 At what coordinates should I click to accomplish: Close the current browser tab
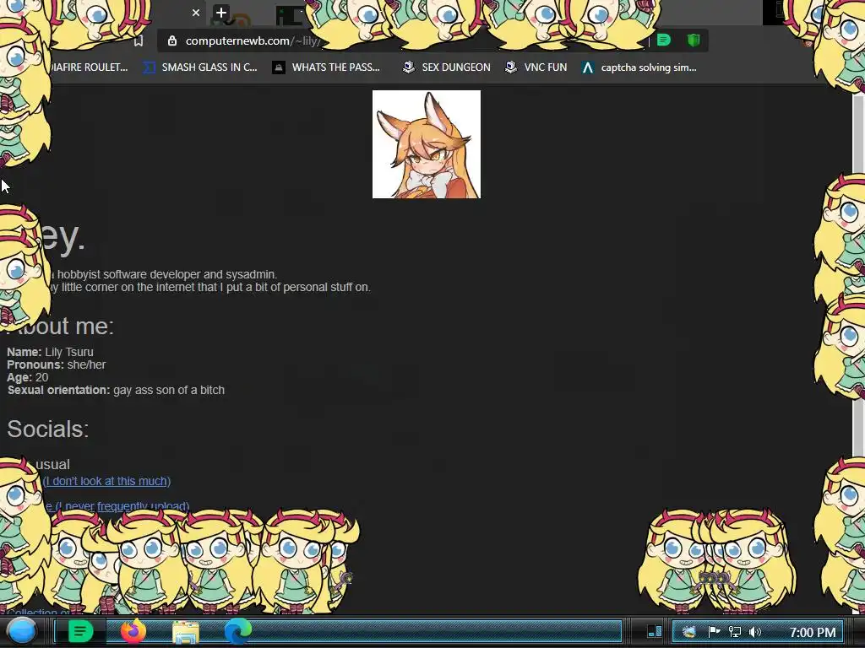196,13
